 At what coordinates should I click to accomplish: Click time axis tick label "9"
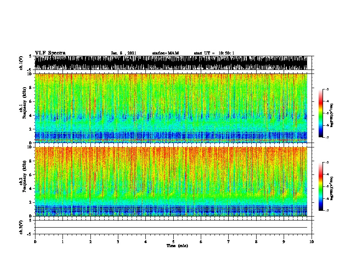284,241
